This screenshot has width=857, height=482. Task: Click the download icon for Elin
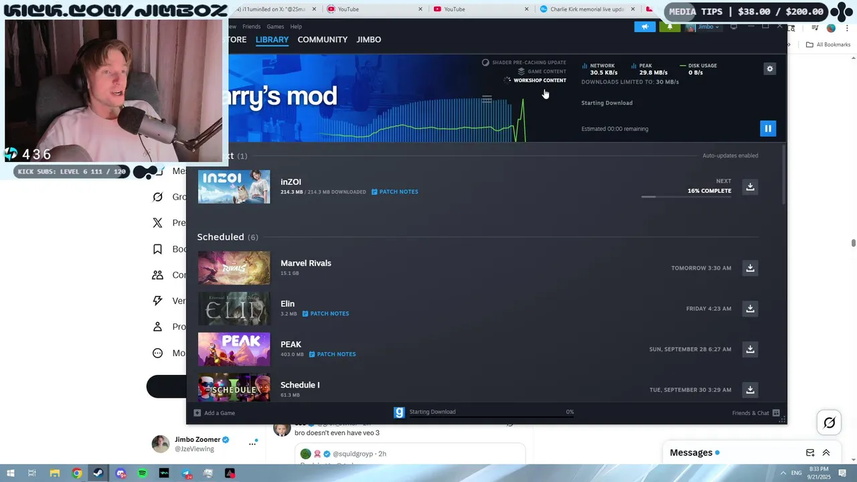[x=750, y=309]
